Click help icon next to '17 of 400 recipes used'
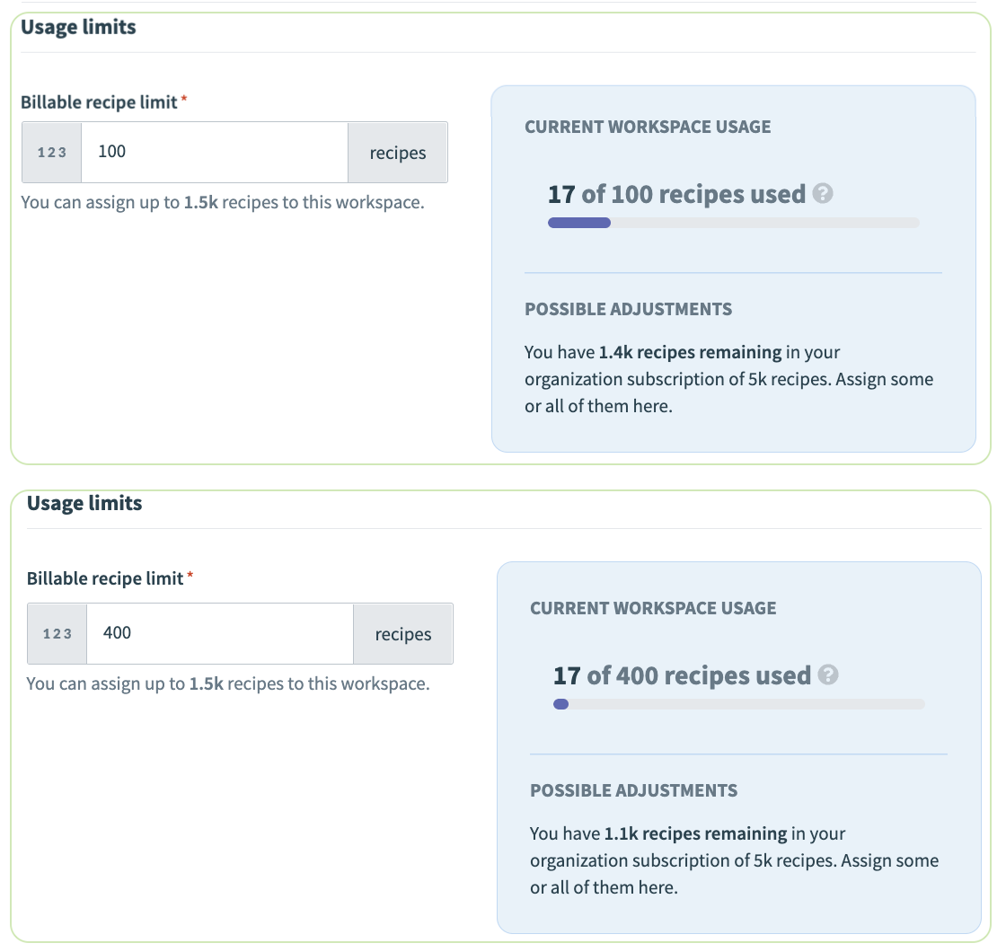 point(827,675)
